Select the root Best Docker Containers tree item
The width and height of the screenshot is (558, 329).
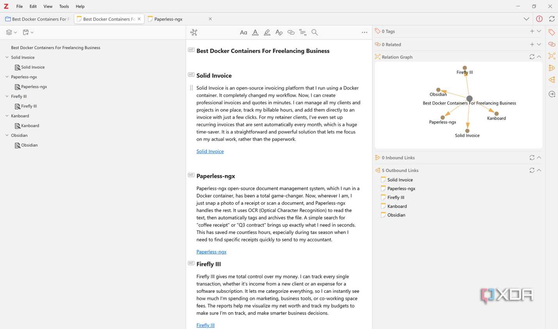[55, 48]
